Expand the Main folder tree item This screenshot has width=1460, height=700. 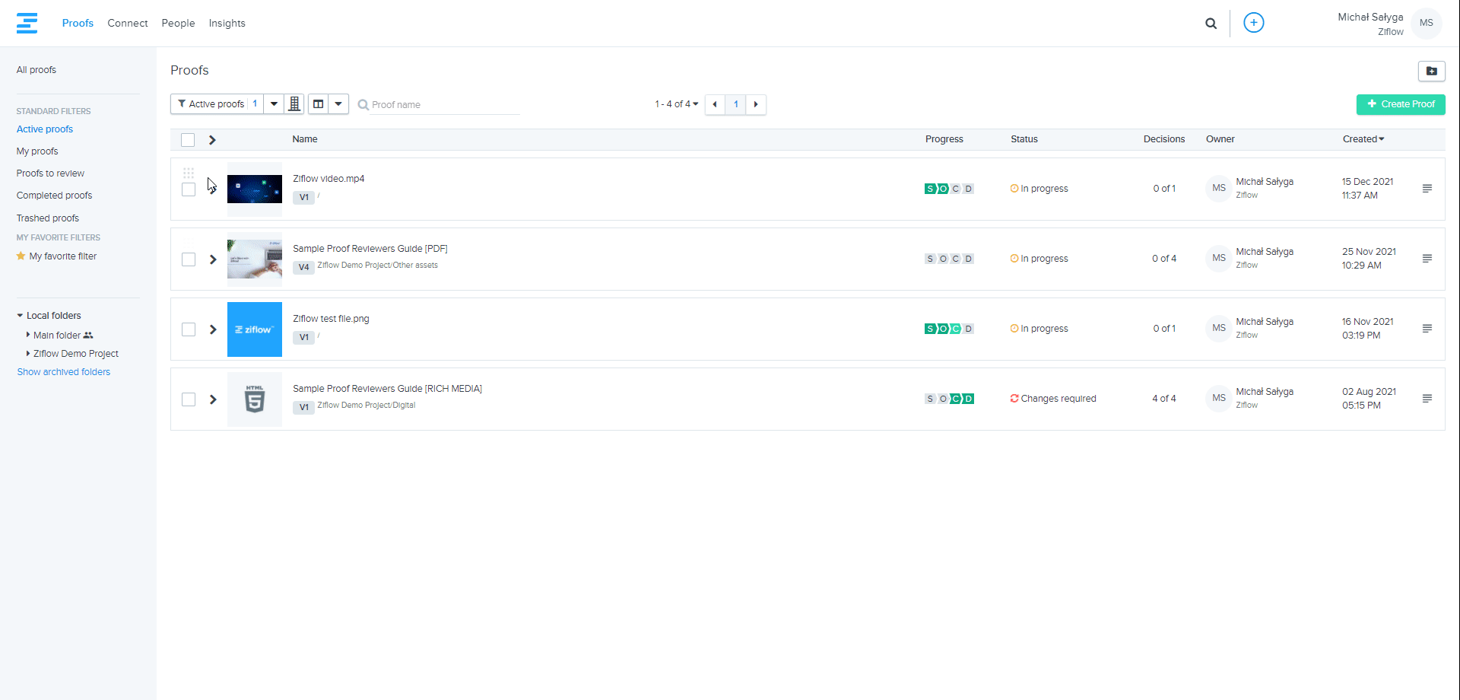coord(28,335)
